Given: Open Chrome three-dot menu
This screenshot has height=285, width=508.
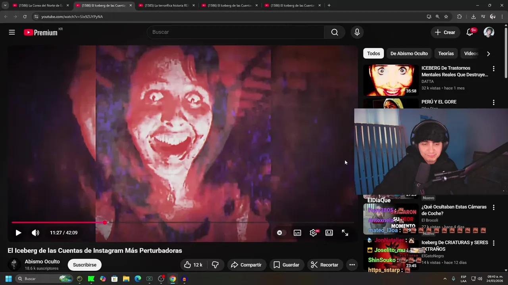Looking at the screenshot, I should click(x=502, y=17).
